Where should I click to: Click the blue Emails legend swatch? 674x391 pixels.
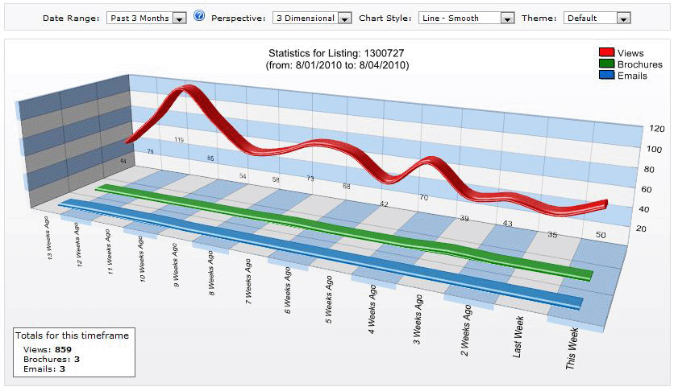606,76
